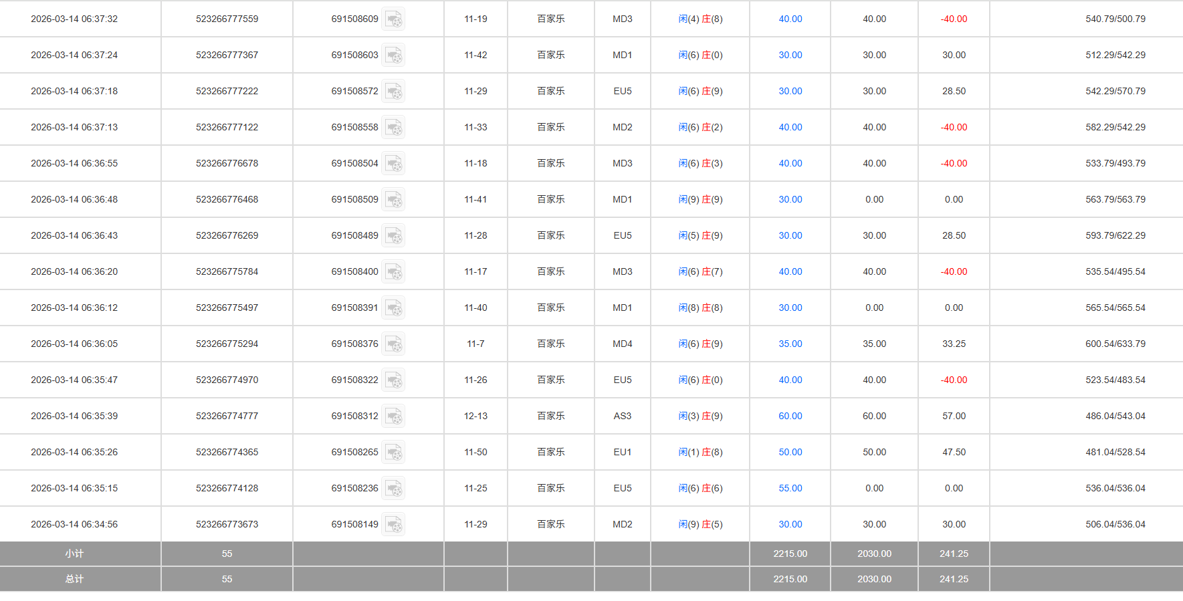This screenshot has height=601, width=1183.
Task: Open the 60.00 bet amount link
Action: click(790, 416)
